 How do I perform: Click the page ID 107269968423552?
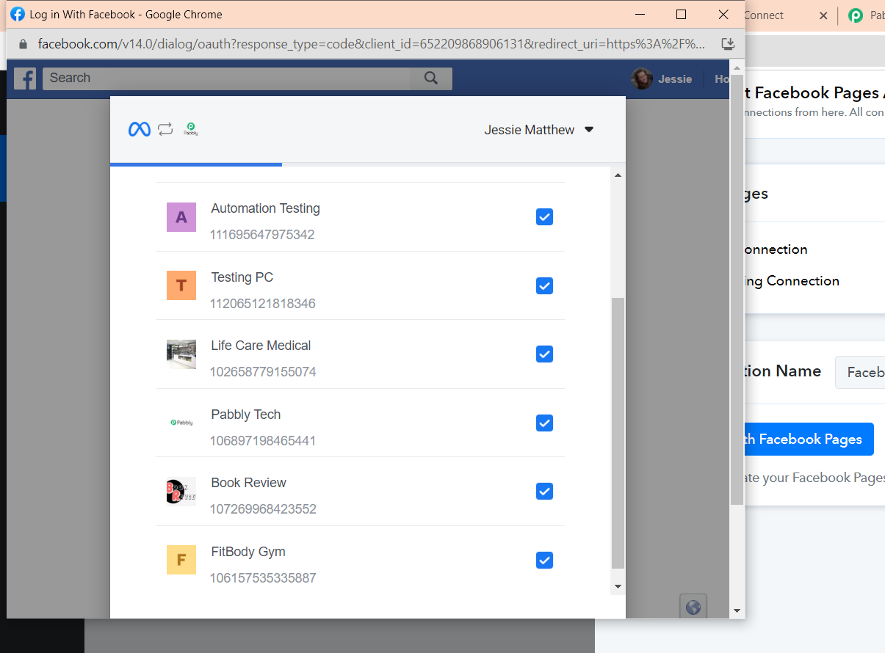(x=263, y=509)
